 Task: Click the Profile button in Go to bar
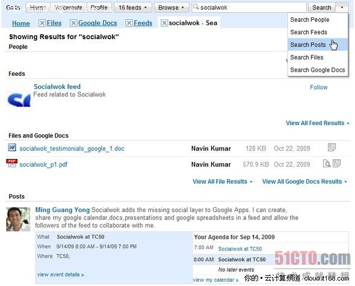coord(99,7)
